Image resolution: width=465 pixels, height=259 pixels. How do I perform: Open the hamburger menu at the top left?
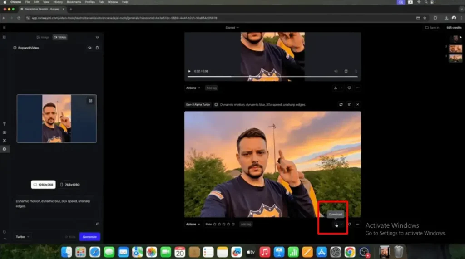point(4,28)
